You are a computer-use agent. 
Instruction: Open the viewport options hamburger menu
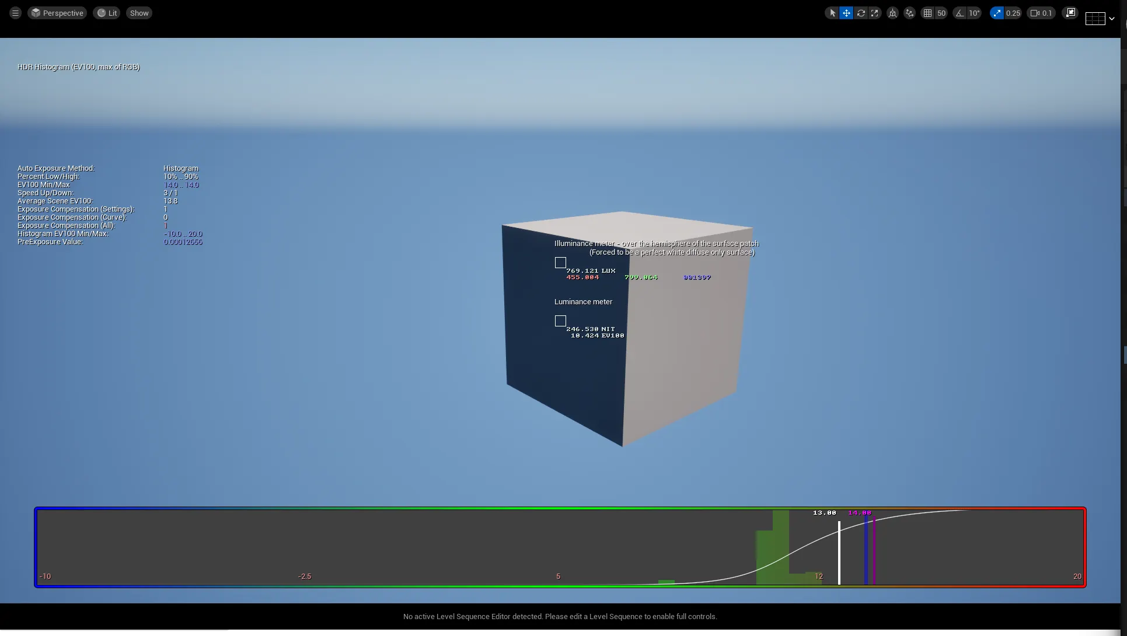coord(15,13)
